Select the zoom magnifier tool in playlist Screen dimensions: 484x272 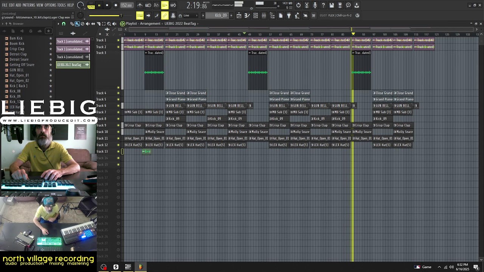pos(109,24)
